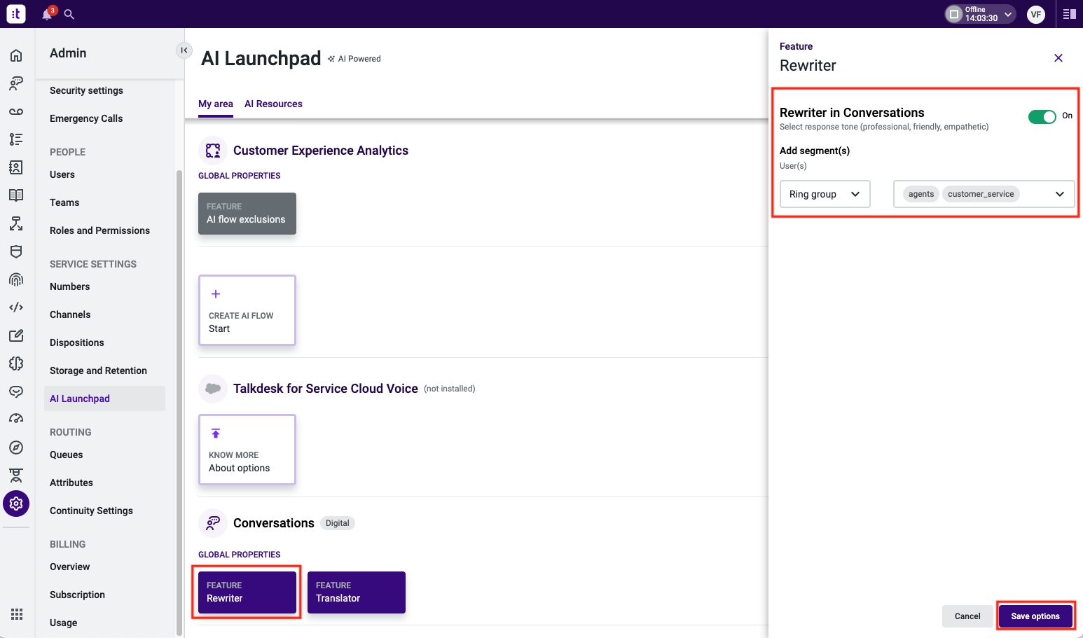Viewport: 1083px width, 638px height.
Task: Select the Admin settings gear icon
Action: [x=16, y=504]
